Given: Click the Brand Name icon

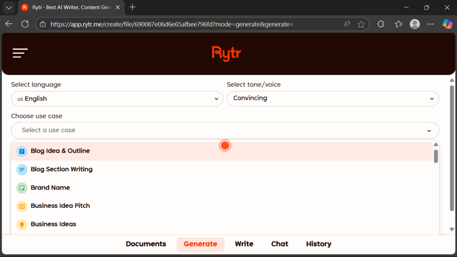Looking at the screenshot, I should (x=21, y=188).
